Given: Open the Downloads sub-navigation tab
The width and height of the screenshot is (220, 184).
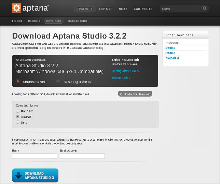Looking at the screenshot, I should point(54,21).
